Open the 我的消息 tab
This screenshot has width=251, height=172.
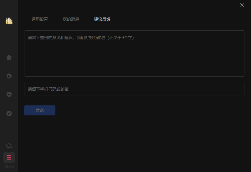[x=71, y=19]
